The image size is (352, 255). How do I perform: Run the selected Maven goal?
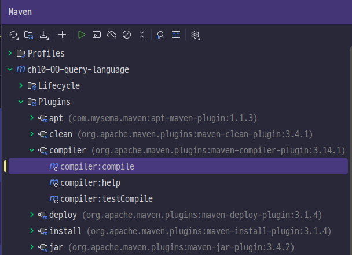coord(82,35)
